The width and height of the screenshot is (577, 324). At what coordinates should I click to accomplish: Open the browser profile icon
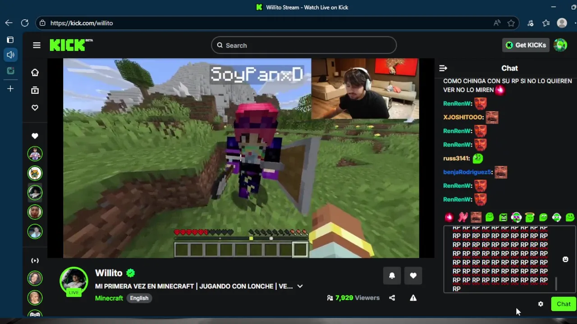(x=562, y=23)
